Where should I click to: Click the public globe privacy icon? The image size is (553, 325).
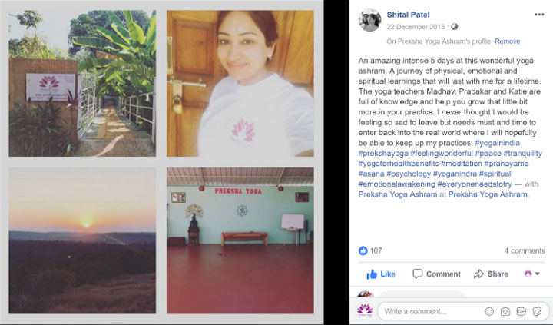[454, 27]
